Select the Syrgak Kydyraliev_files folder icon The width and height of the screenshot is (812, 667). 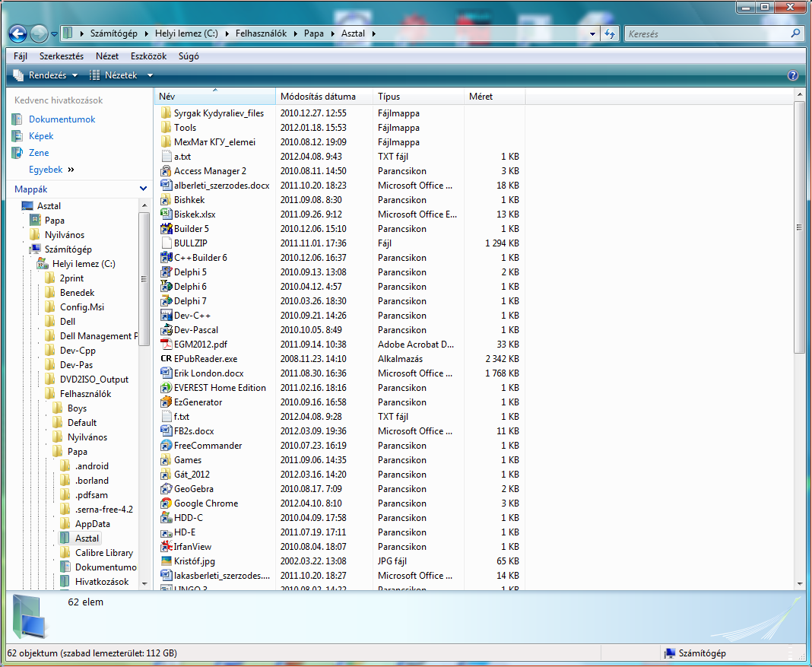click(166, 113)
